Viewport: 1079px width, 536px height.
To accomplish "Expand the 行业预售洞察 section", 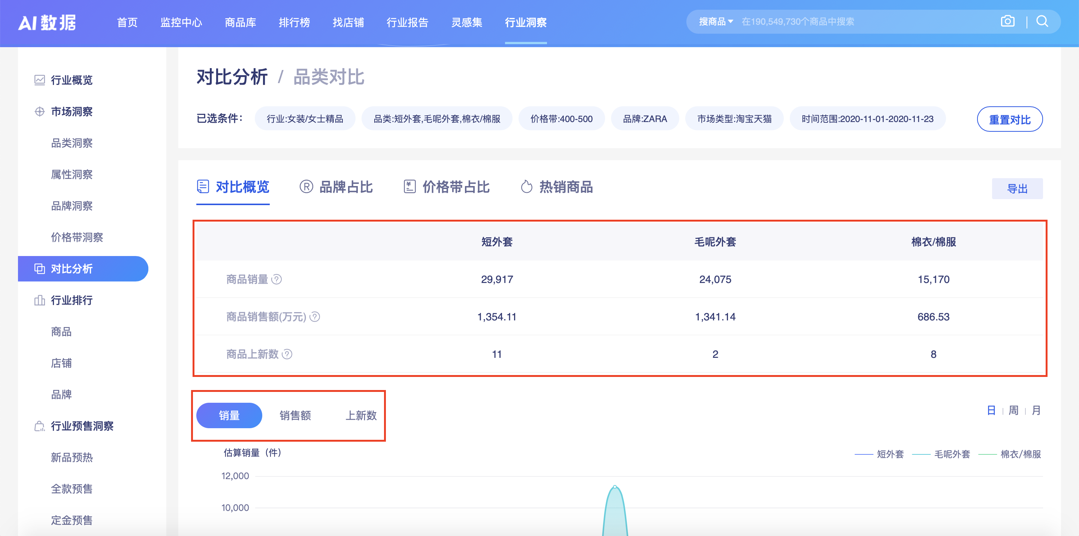I will click(82, 426).
